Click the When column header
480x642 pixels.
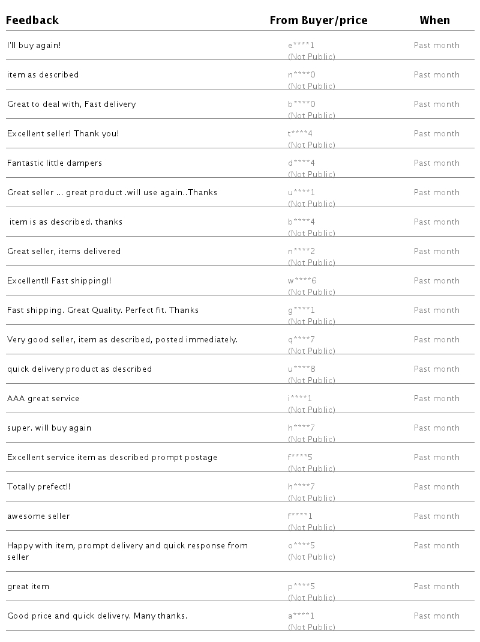click(434, 20)
